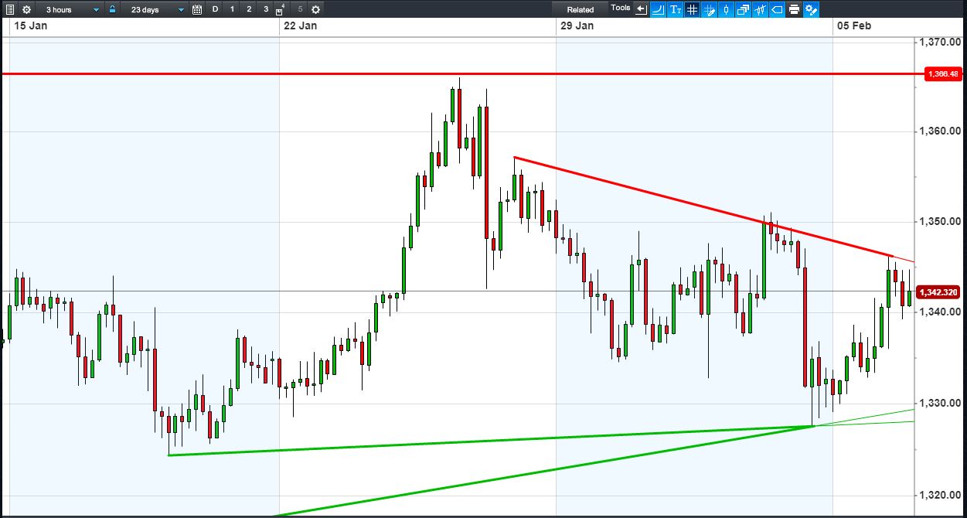Select the text annotation tool
The image size is (967, 518).
click(676, 9)
